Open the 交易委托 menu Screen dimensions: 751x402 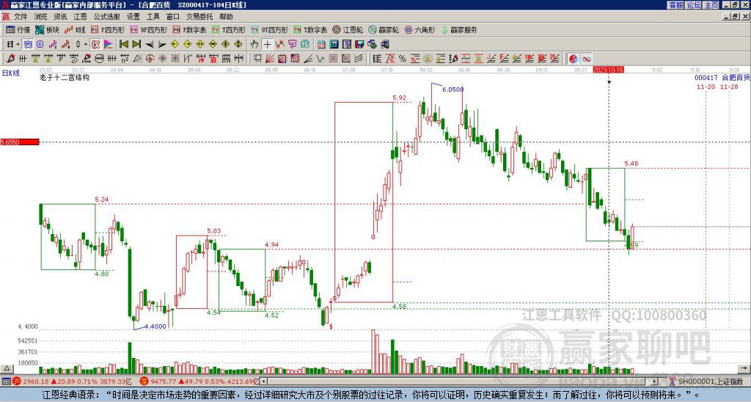(199, 17)
